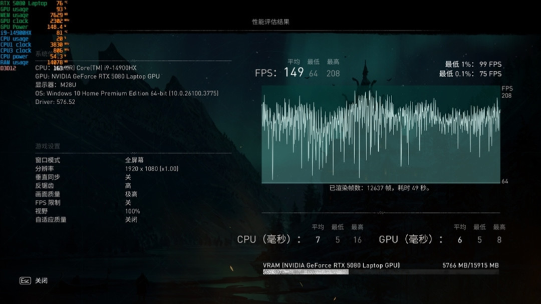
Task: Click the GPU: NVIDIA GeForce RTX 5080 line
Action: (97, 76)
